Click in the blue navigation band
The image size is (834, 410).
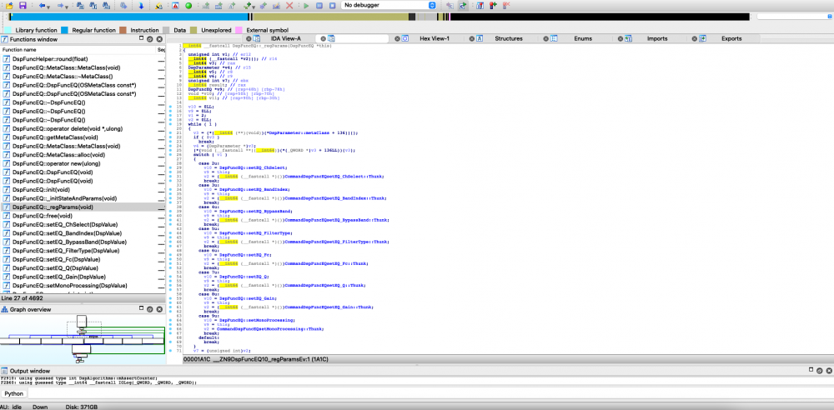[x=128, y=17]
